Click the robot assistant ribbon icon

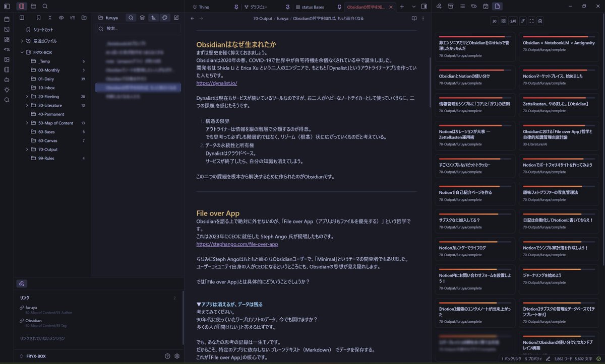(x=7, y=80)
